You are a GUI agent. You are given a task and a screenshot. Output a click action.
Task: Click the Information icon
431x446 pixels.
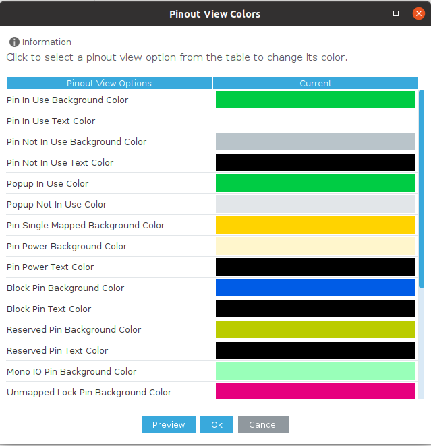(x=14, y=42)
